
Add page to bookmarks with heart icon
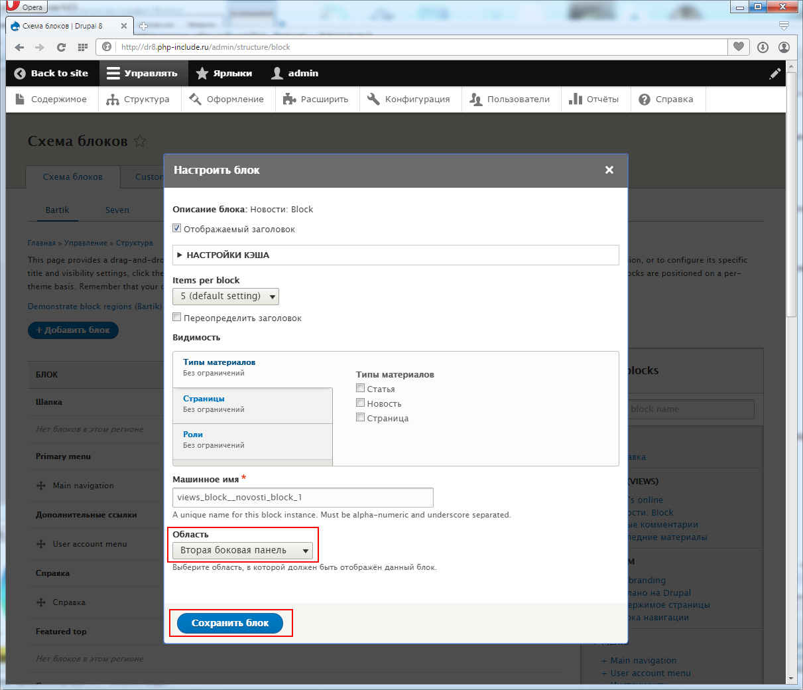pos(739,47)
